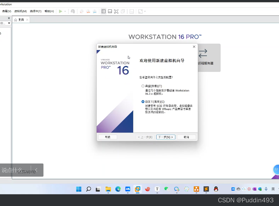This screenshot has height=206, width=279.
Task: Click the cloud tray icon in system tray
Action: [239, 189]
